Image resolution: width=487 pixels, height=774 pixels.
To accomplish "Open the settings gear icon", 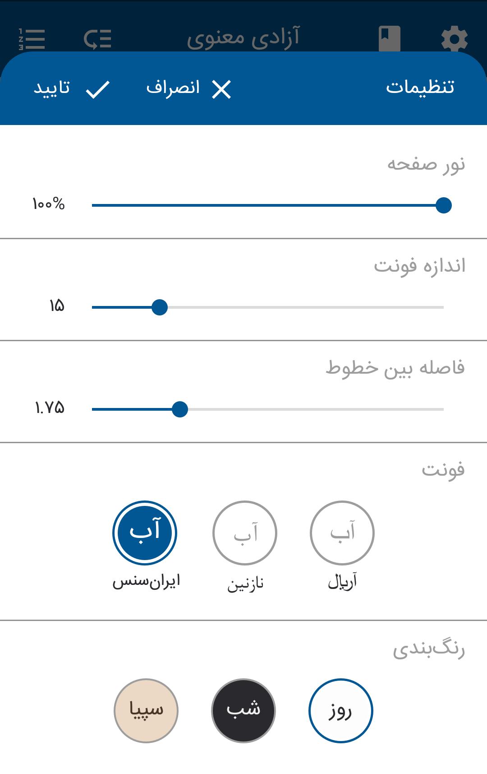I will click(454, 39).
